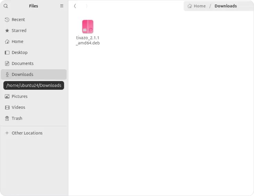The height and width of the screenshot is (196, 254).
Task: Select the pink tivazo deb package icon
Action: pos(88,27)
